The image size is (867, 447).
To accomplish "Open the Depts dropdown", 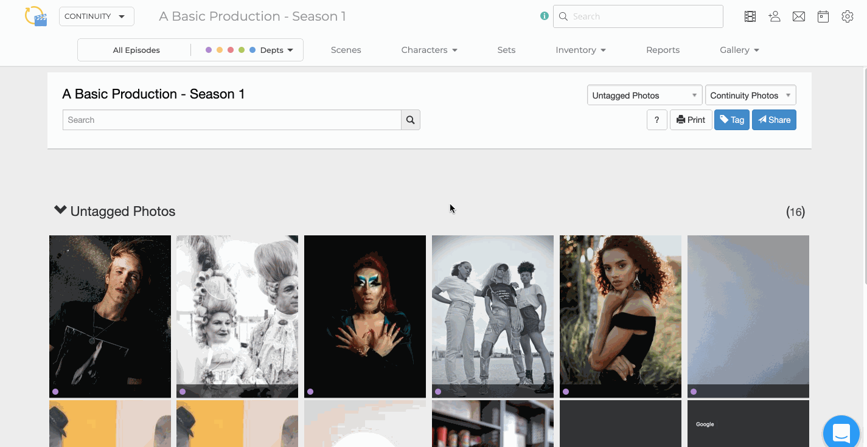I will pos(277,50).
